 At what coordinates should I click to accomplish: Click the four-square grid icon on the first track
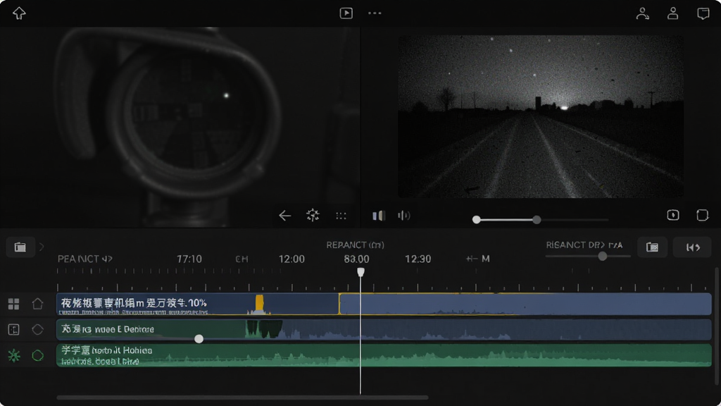pyautogui.click(x=14, y=304)
